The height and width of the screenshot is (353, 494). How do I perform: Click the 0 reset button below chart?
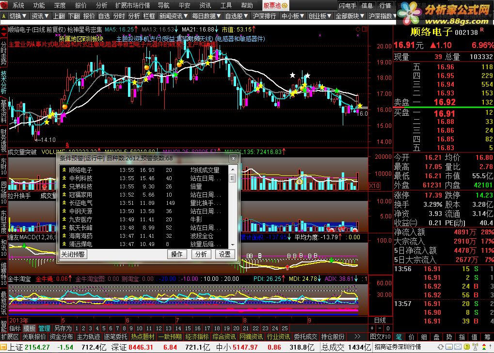click(388, 328)
